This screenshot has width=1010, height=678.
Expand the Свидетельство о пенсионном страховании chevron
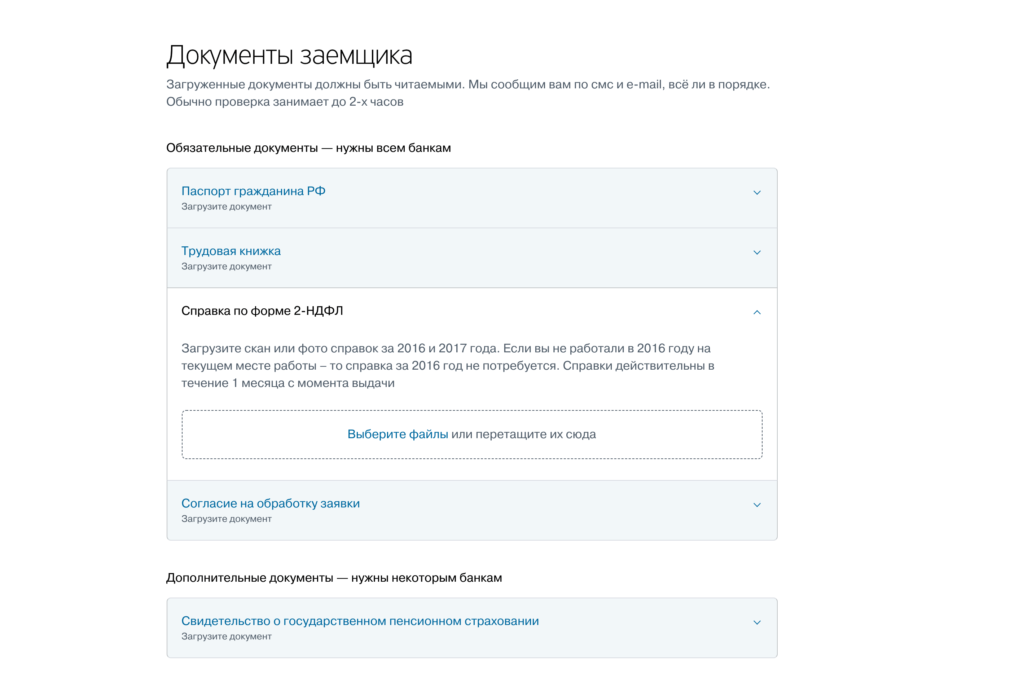[x=757, y=622]
